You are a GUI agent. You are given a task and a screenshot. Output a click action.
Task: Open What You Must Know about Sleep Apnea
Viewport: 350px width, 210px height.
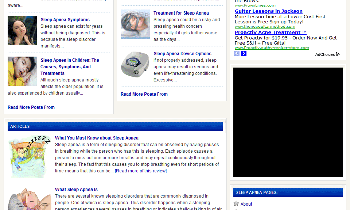pyautogui.click(x=97, y=138)
